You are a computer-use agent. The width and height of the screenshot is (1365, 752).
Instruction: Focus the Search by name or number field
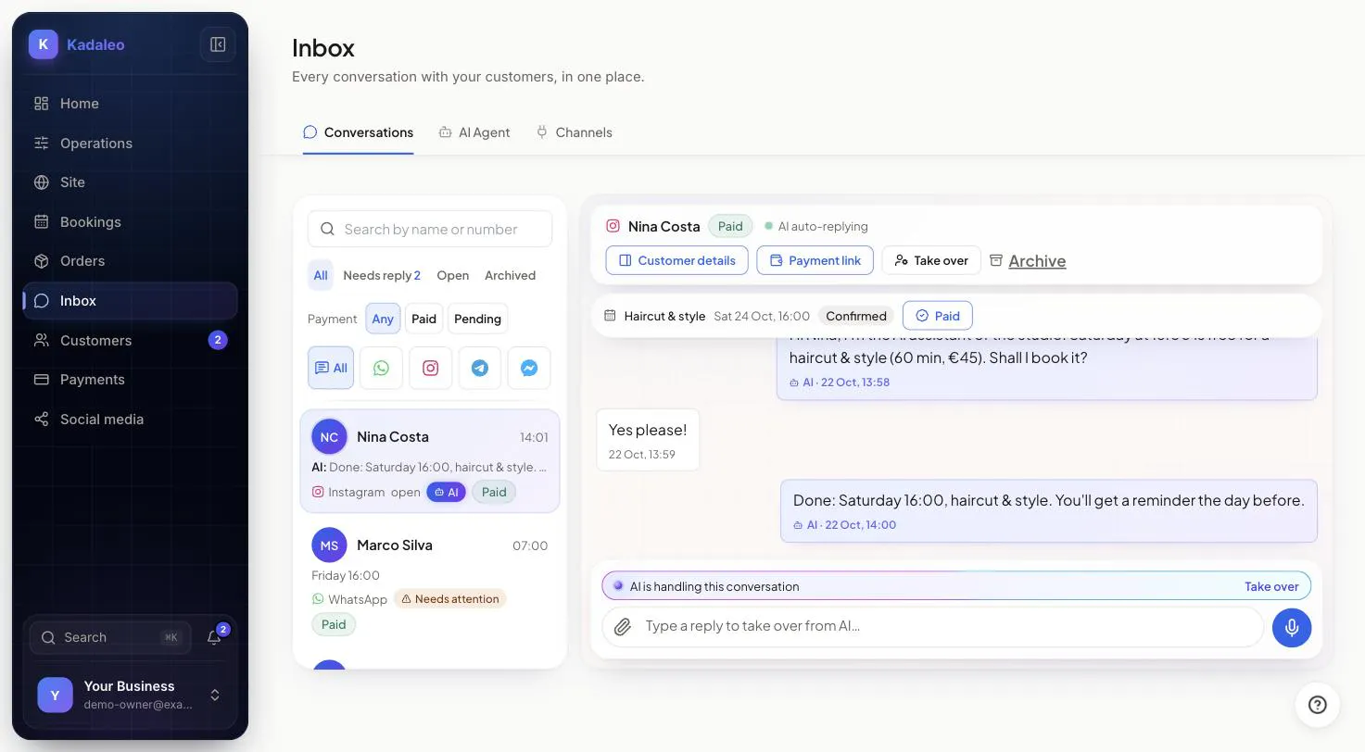click(x=430, y=229)
